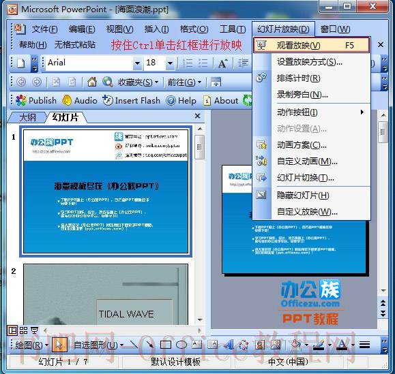
Task: Click the Help toolbar button
Action: pos(181,101)
